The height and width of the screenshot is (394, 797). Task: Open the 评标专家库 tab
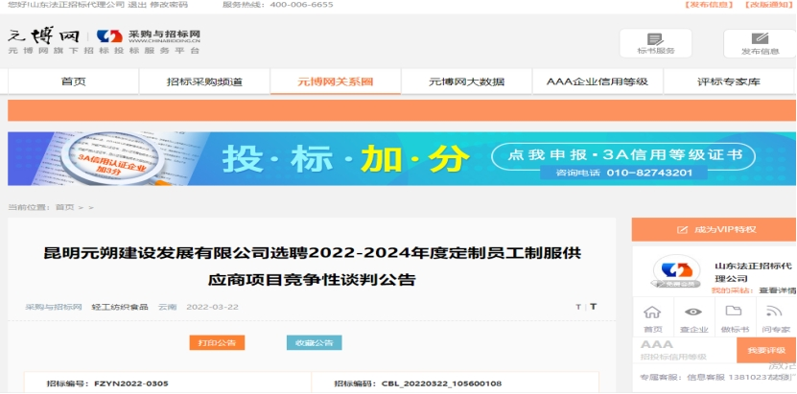(x=729, y=82)
